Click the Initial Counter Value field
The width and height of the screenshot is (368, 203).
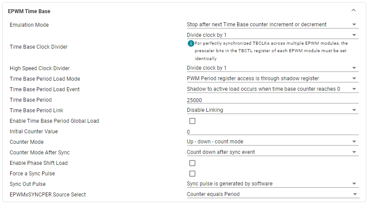click(272, 132)
